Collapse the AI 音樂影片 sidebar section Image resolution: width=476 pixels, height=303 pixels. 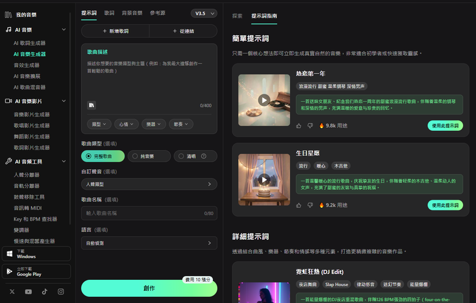pos(63,101)
